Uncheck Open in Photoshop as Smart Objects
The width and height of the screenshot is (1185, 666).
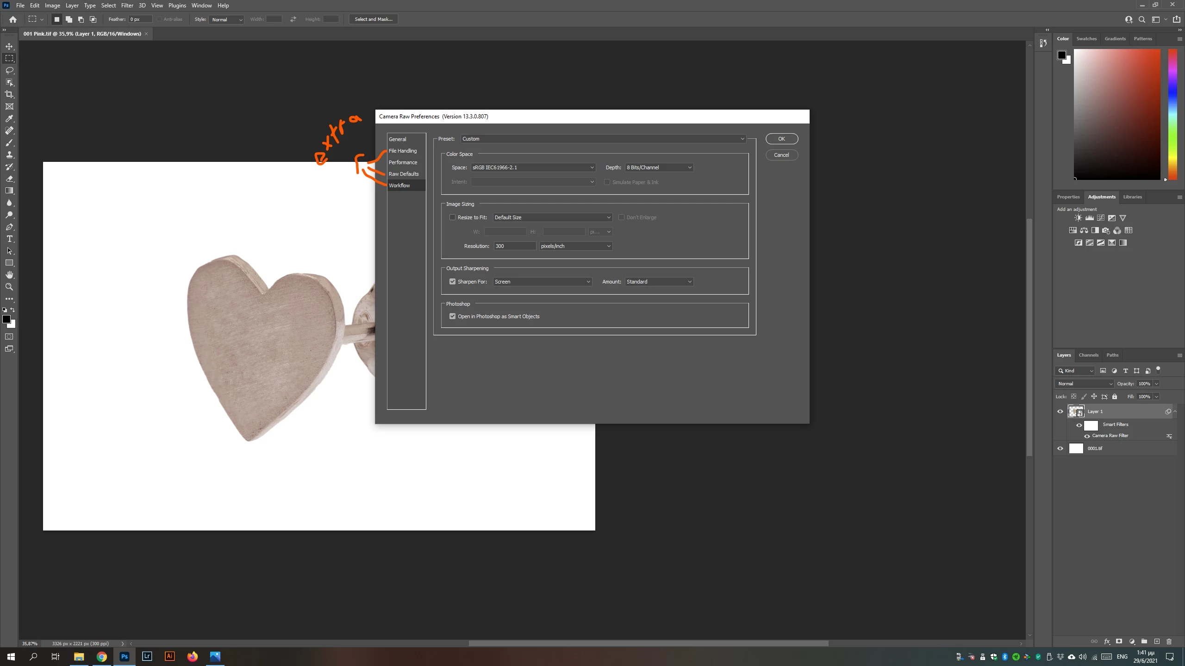[x=452, y=316]
